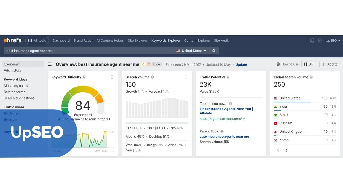Toggle the Local badge on the keyword

tap(157, 64)
